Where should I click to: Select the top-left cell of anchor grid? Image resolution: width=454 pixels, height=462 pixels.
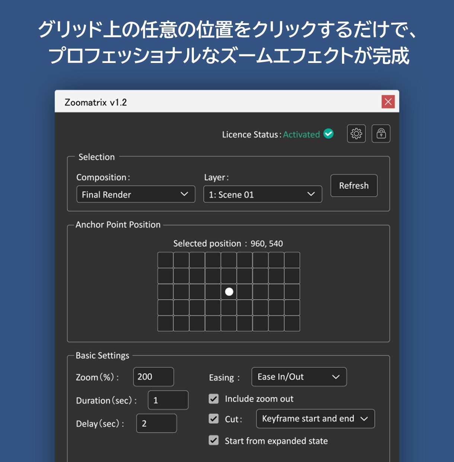tap(165, 260)
